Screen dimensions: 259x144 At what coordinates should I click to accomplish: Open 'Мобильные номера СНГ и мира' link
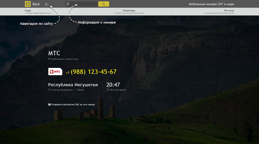(x=211, y=4)
